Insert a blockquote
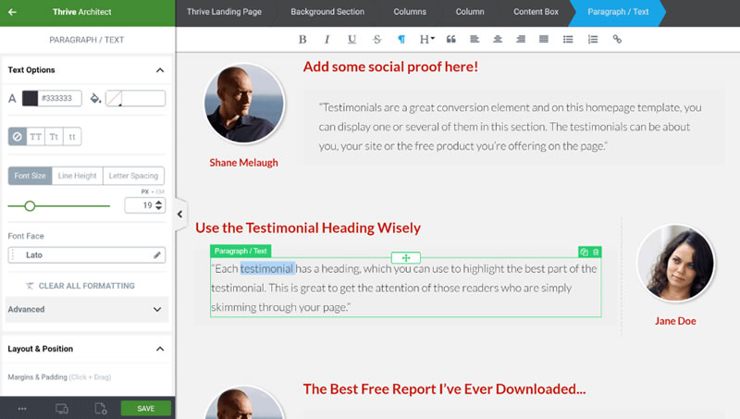740x419 pixels. point(450,39)
